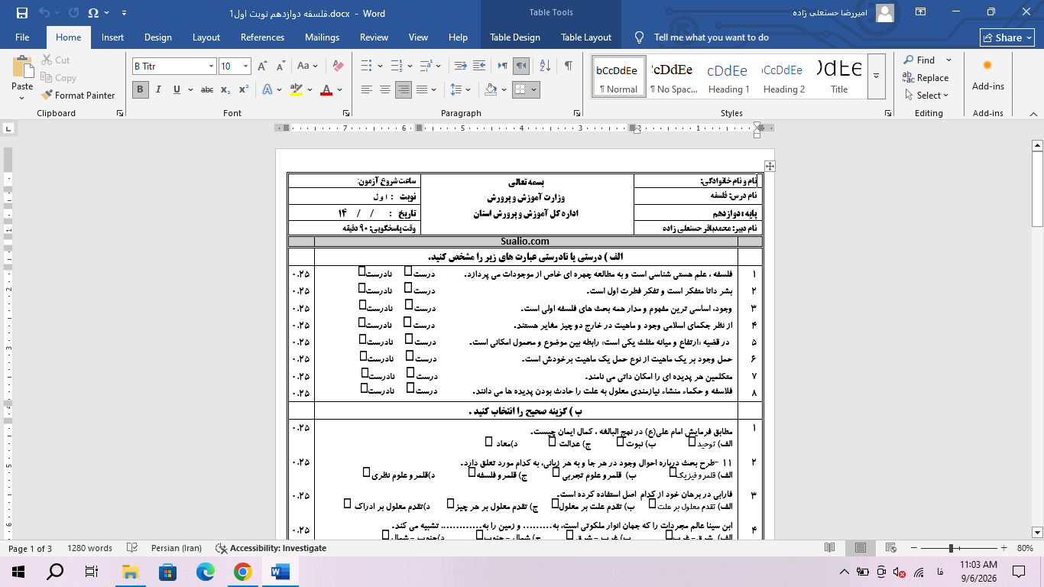Open the font name dropdown
The width and height of the screenshot is (1044, 587).
pyautogui.click(x=211, y=66)
